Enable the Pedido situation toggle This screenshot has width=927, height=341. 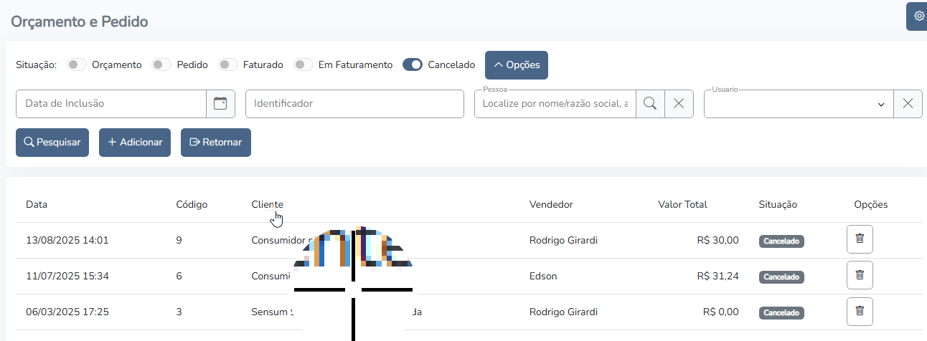(161, 64)
